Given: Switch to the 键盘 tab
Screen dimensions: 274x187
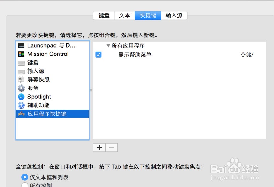Looking at the screenshot, I should [x=104, y=16].
